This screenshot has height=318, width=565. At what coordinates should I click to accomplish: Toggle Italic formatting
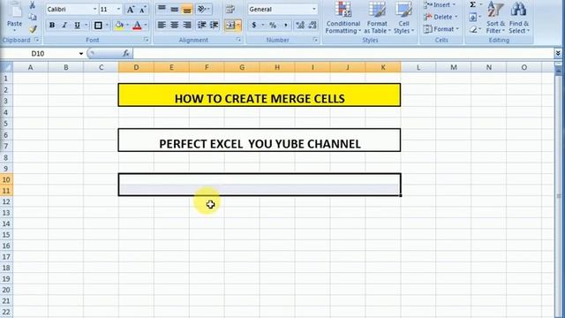[x=64, y=26]
